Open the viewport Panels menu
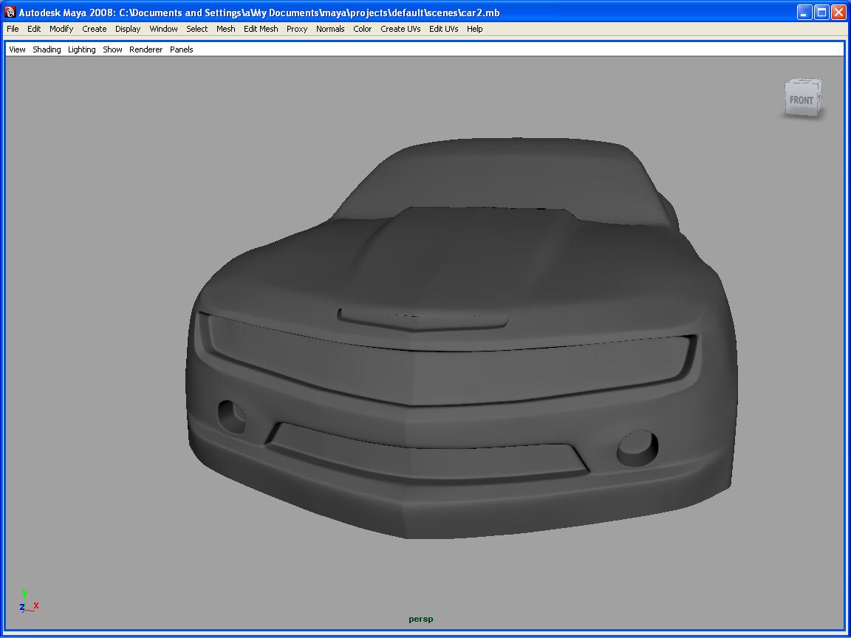The height and width of the screenshot is (638, 851). [x=181, y=49]
